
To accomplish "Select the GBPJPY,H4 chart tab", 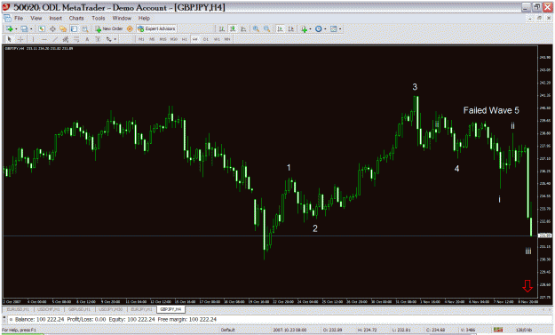I will 170,309.
